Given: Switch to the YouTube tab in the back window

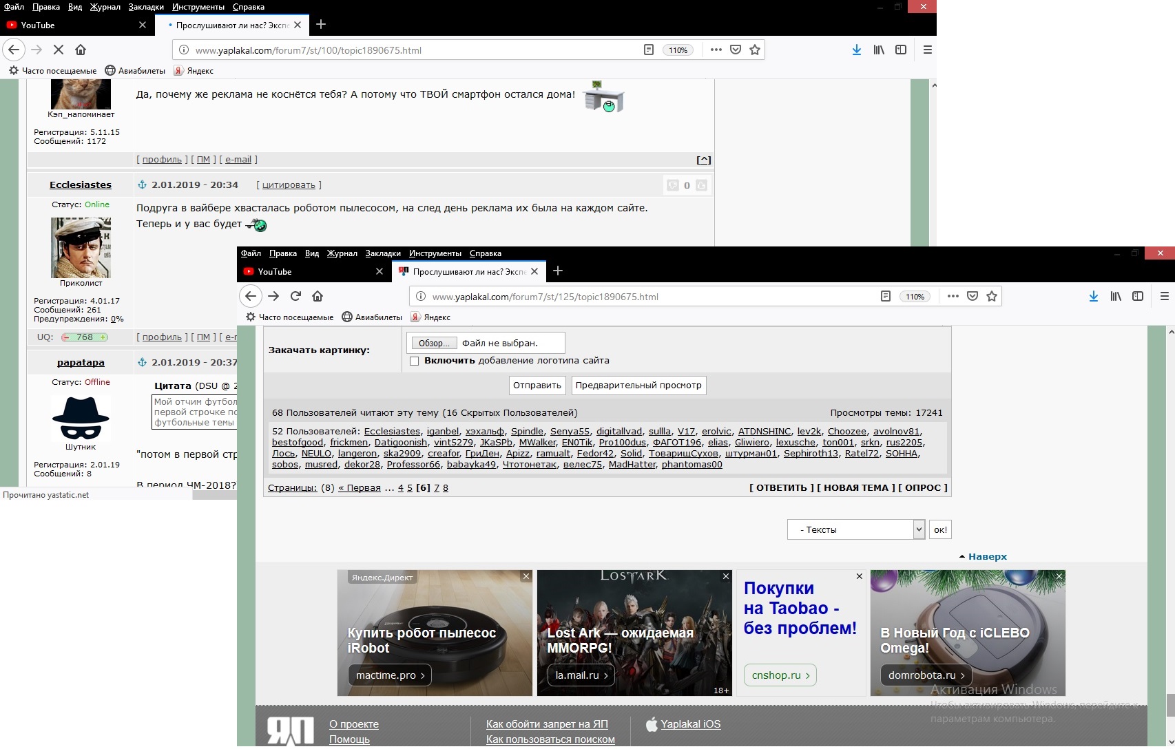Looking at the screenshot, I should pyautogui.click(x=77, y=25).
